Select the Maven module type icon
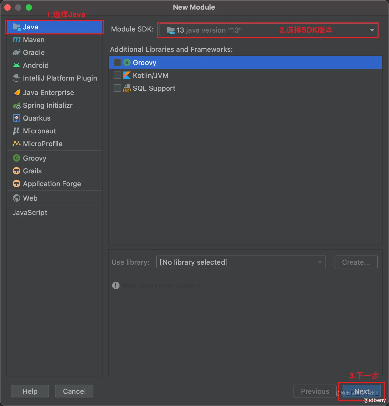389x406 pixels. tap(17, 40)
